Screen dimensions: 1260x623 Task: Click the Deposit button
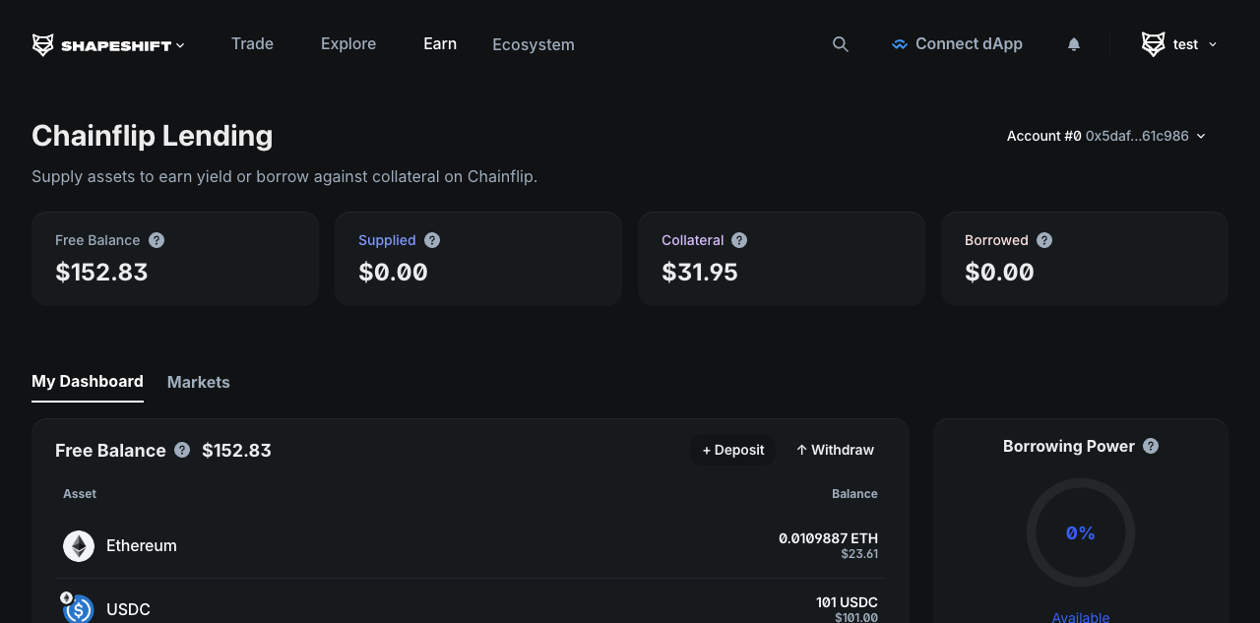click(x=733, y=450)
